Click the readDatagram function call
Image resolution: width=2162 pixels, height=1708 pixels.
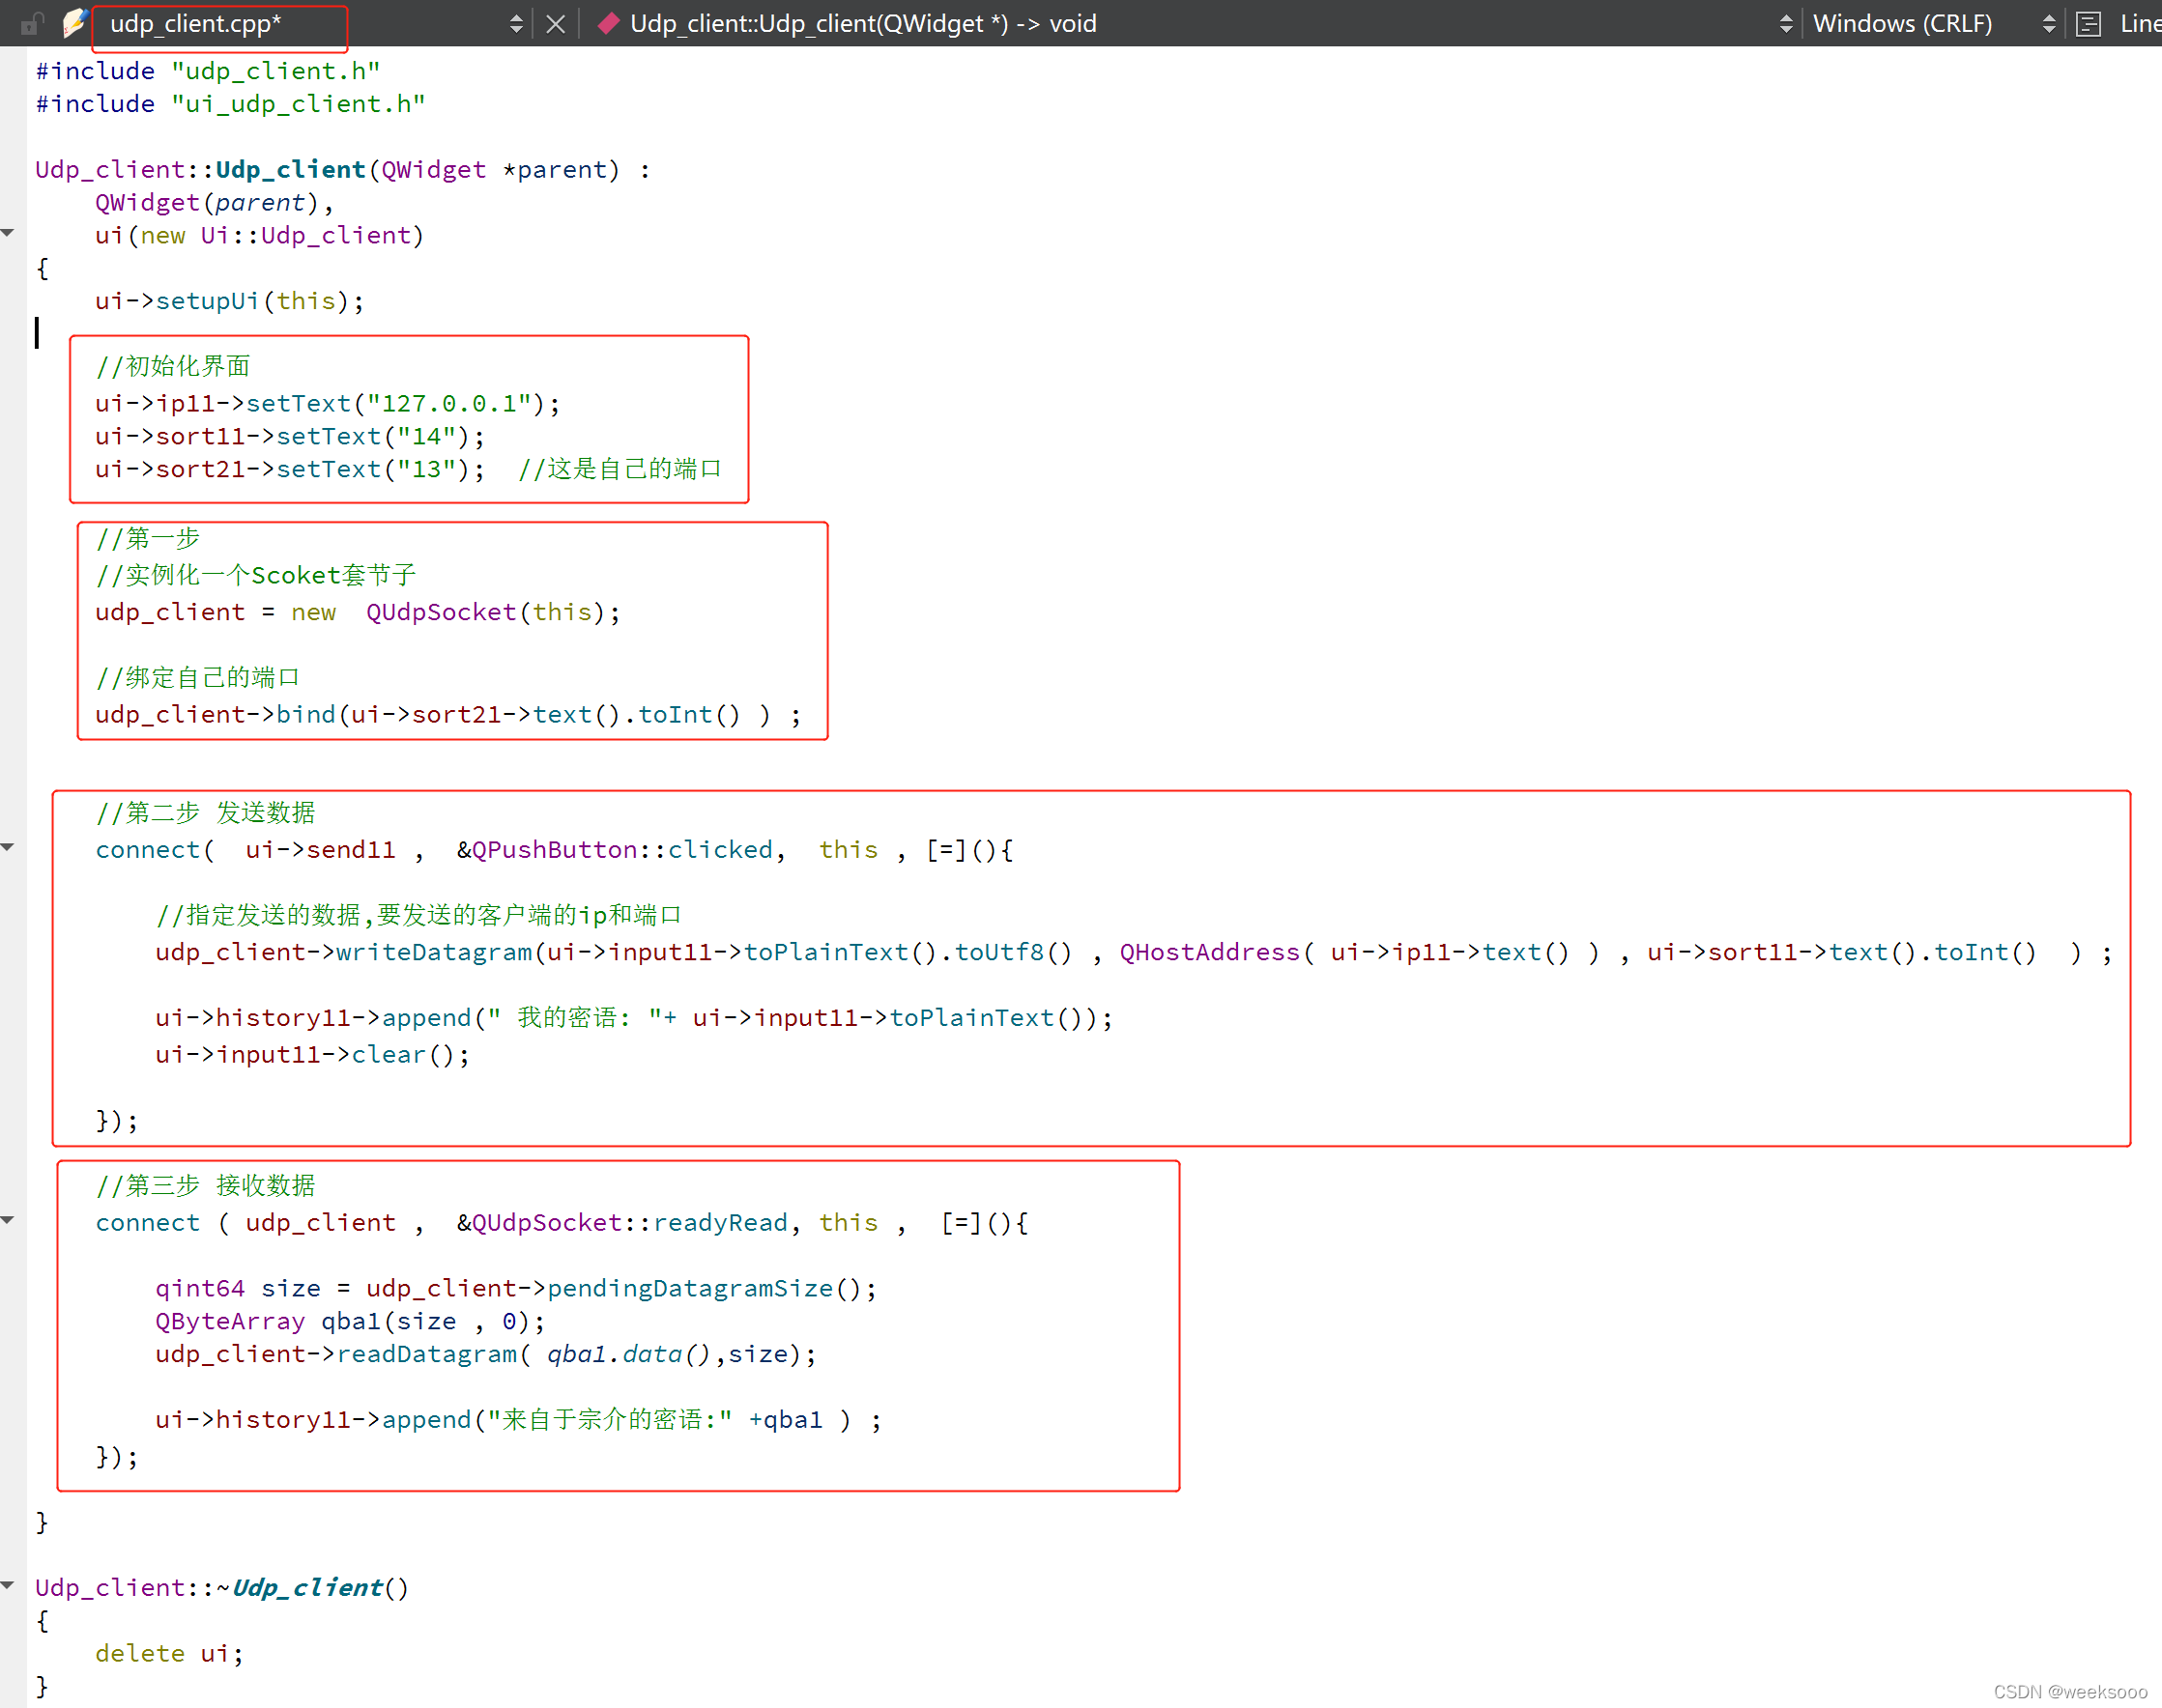click(x=426, y=1354)
